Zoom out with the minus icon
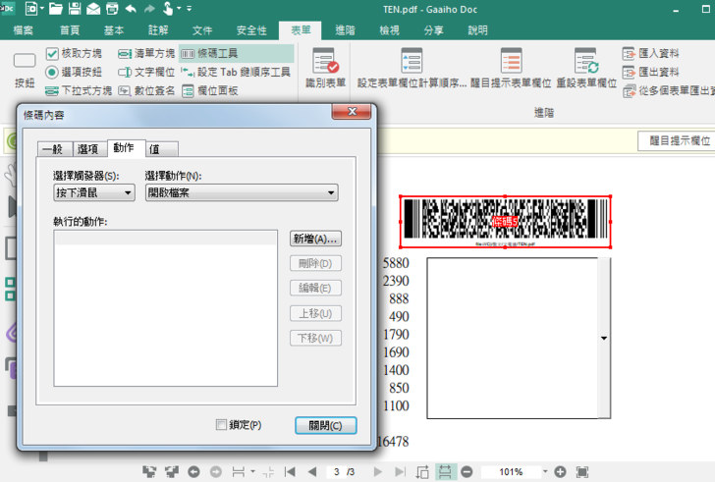 [467, 471]
